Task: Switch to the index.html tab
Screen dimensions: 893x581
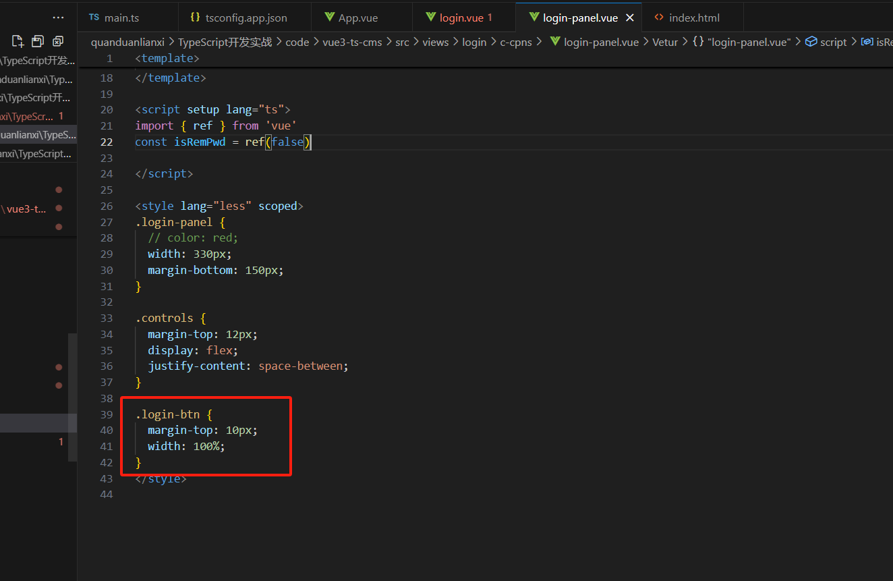Action: (693, 18)
